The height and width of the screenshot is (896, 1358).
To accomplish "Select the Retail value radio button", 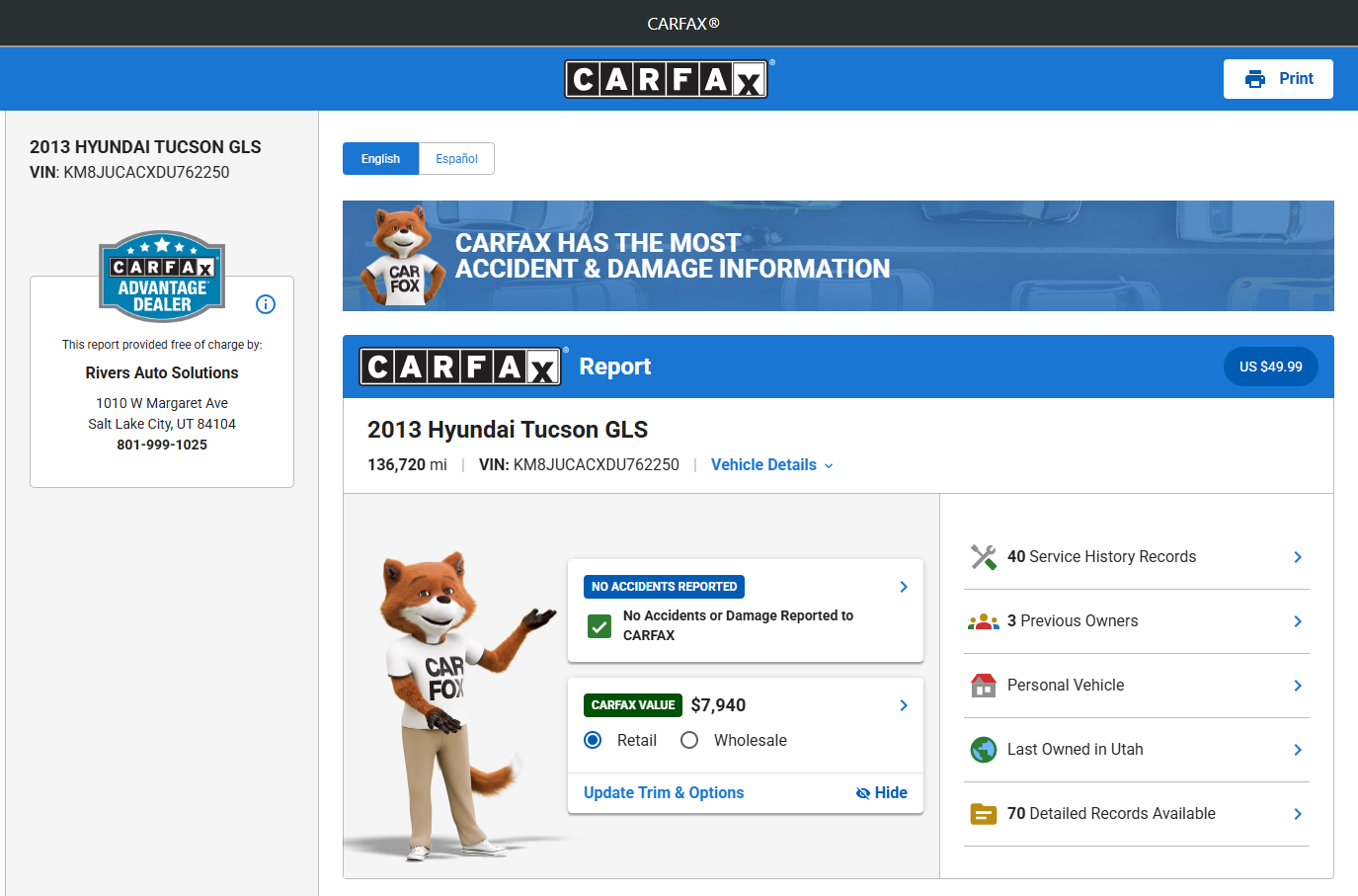I will pos(593,740).
